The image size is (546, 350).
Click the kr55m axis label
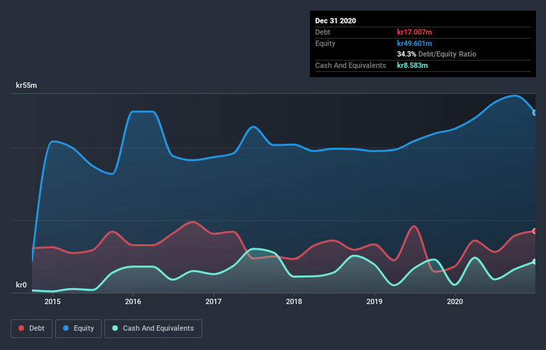pos(27,85)
